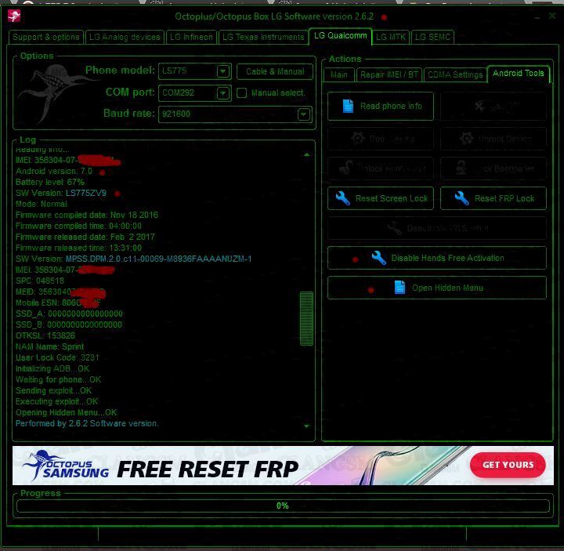Open the Main actions tab
Viewport: 564px width, 551px height.
[339, 75]
